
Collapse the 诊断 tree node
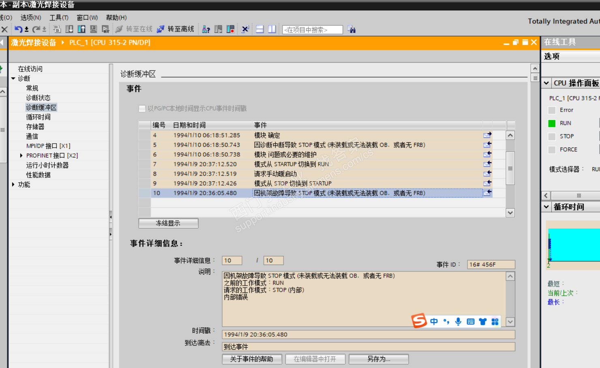point(13,78)
